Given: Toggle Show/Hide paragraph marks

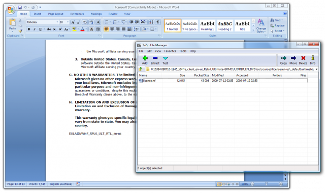Looking at the screenshot, I should point(158,22).
